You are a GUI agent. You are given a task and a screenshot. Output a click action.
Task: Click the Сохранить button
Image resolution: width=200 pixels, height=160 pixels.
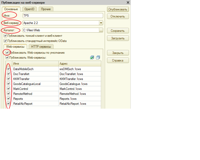pyautogui.click(x=118, y=31)
